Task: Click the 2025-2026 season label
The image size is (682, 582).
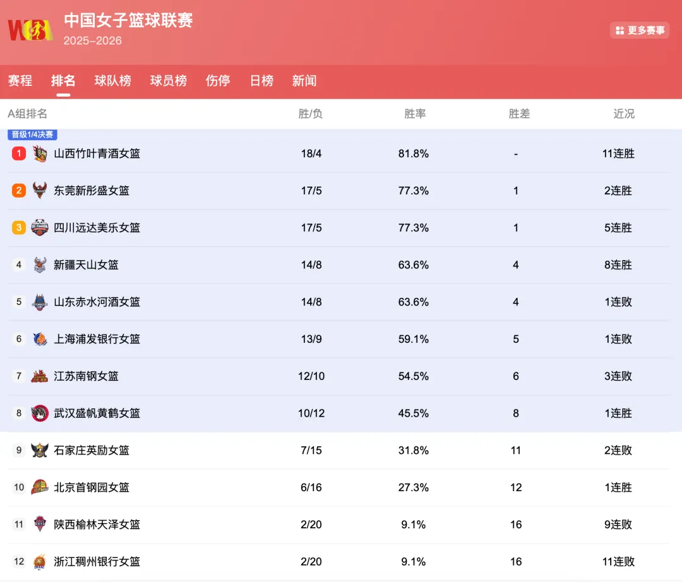Action: pyautogui.click(x=93, y=40)
